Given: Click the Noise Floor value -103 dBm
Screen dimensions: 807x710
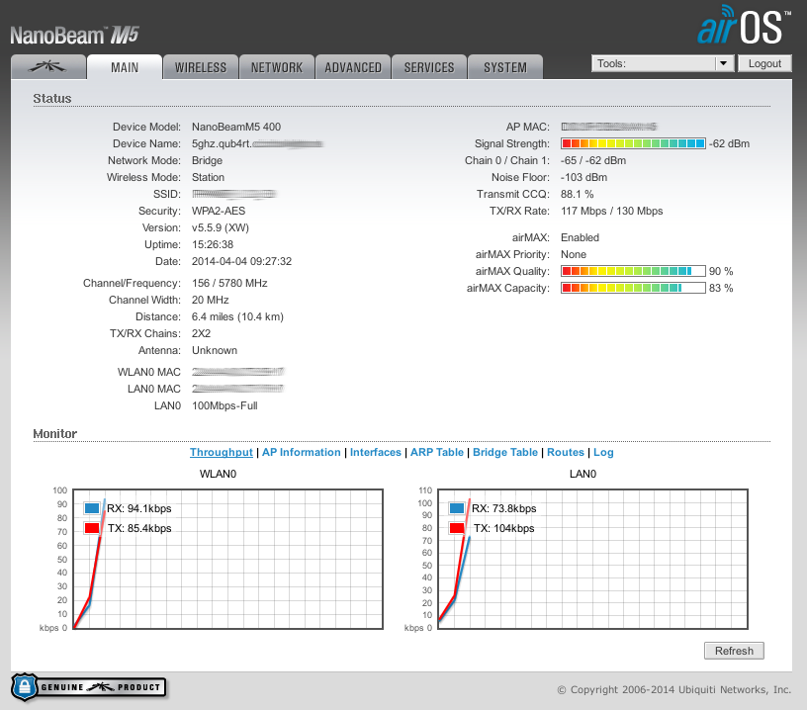Looking at the screenshot, I should [x=584, y=177].
